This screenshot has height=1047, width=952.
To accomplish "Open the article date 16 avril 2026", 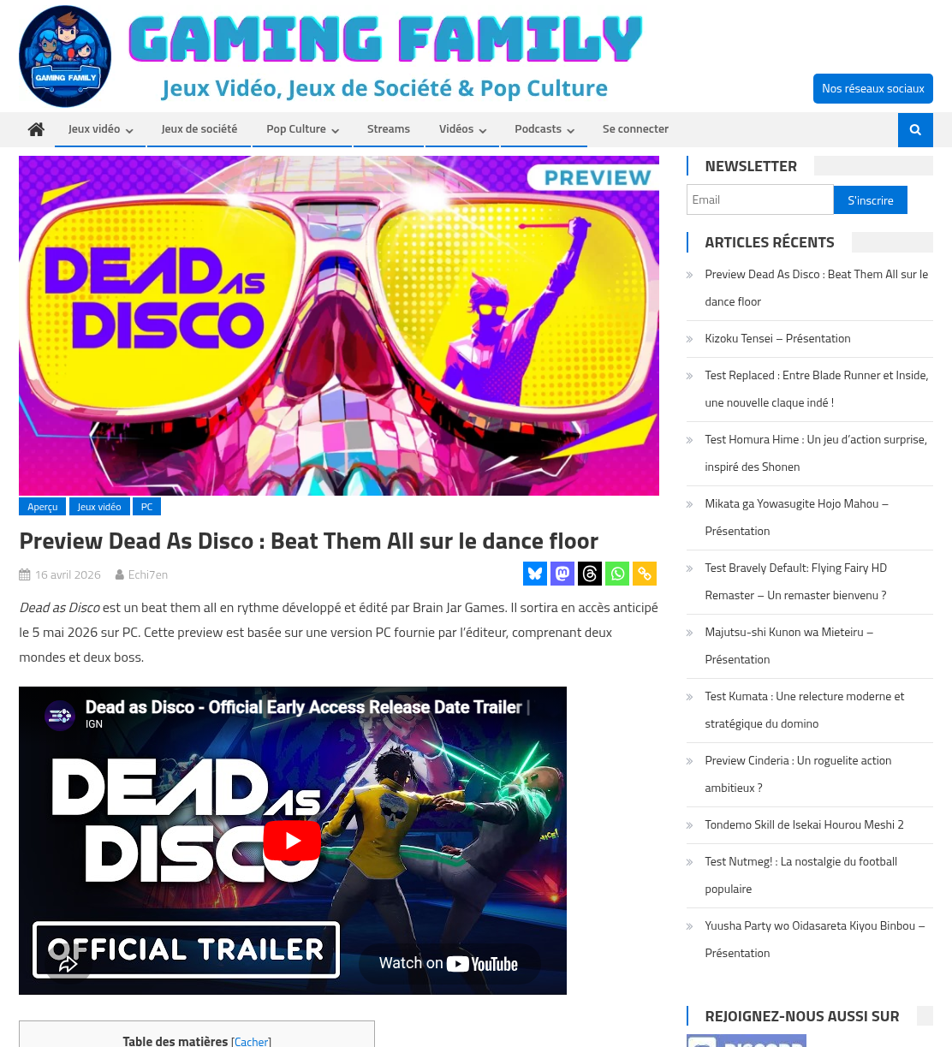I will tap(68, 575).
